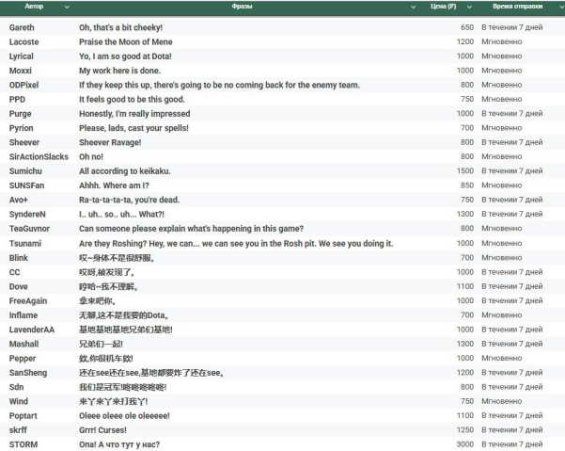The height and width of the screenshot is (451, 565).
Task: Click the Tsunami author cell
Action: click(x=26, y=243)
